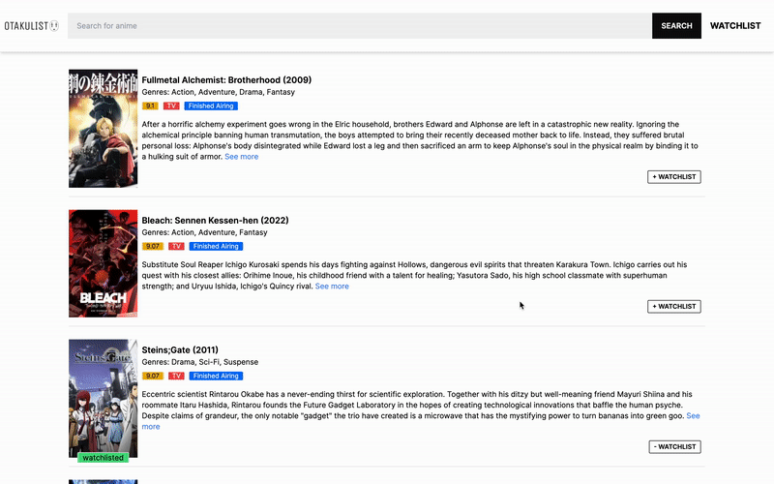774x484 pixels.
Task: Open the title Bleach: Sennen Kessen-hen (2022)
Action: point(215,221)
